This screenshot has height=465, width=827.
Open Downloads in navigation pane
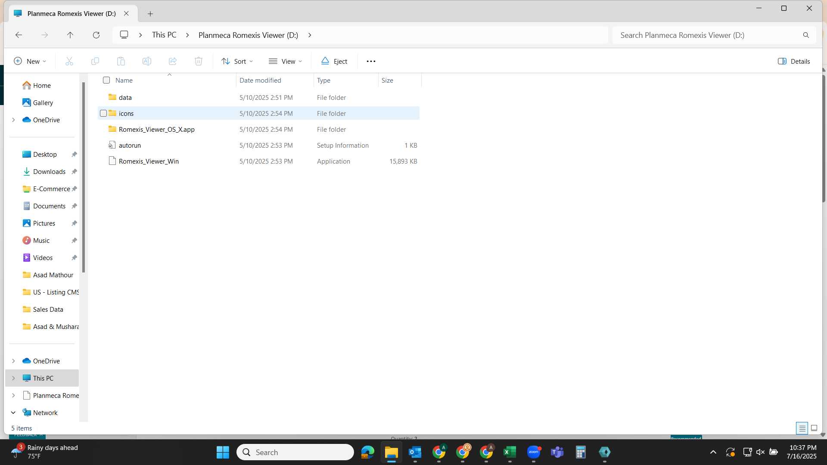point(49,171)
